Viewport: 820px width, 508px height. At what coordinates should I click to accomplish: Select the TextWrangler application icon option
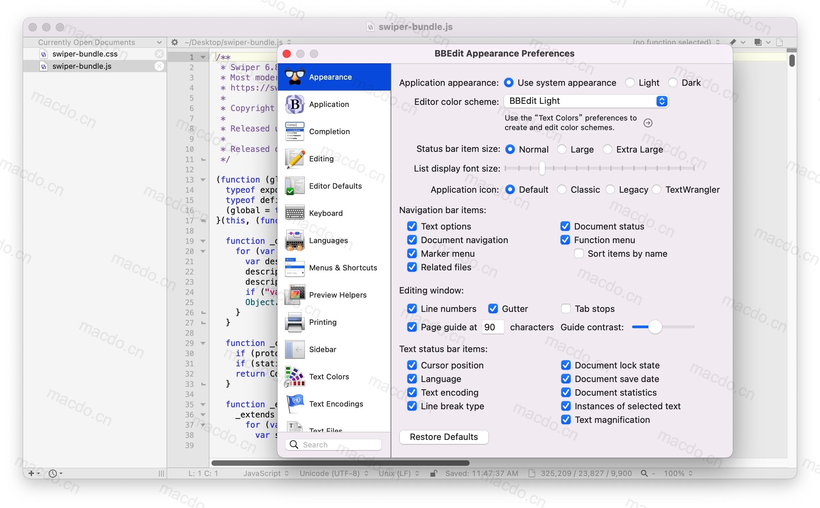pyautogui.click(x=657, y=190)
